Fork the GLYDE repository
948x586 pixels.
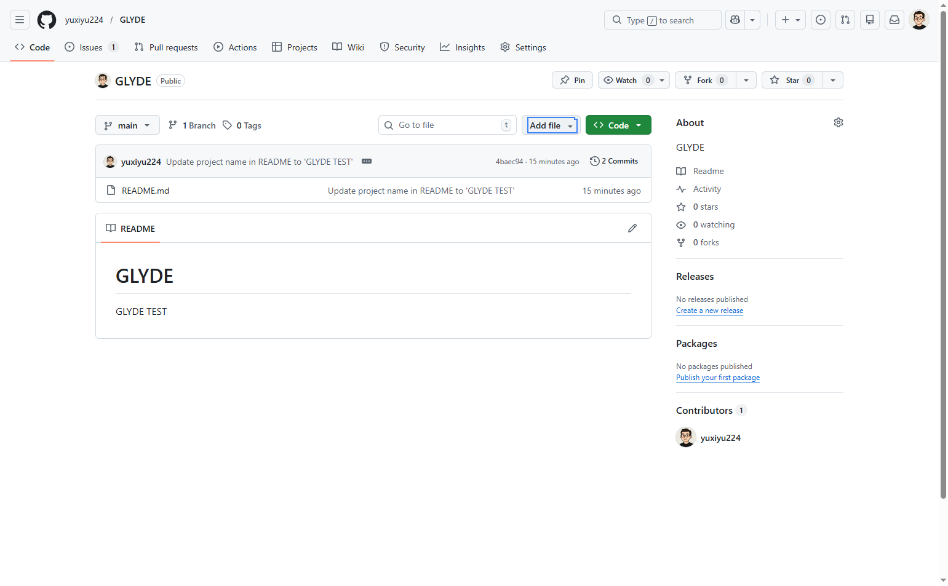point(706,80)
